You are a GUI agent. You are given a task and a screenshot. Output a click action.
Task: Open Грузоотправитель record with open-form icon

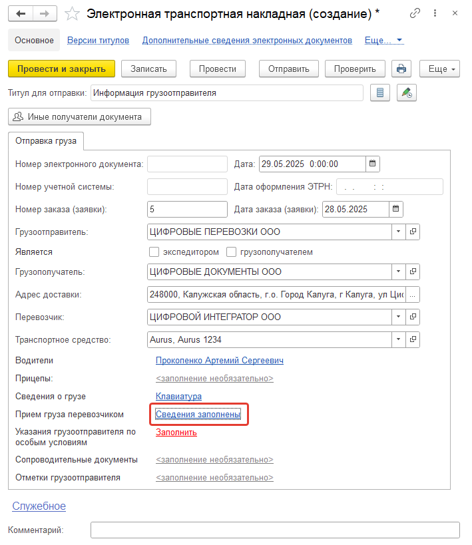point(413,232)
